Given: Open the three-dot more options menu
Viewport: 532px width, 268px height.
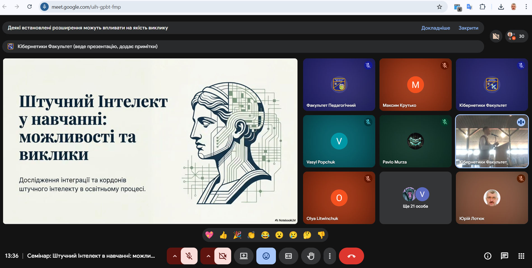Looking at the screenshot, I should click(x=330, y=256).
